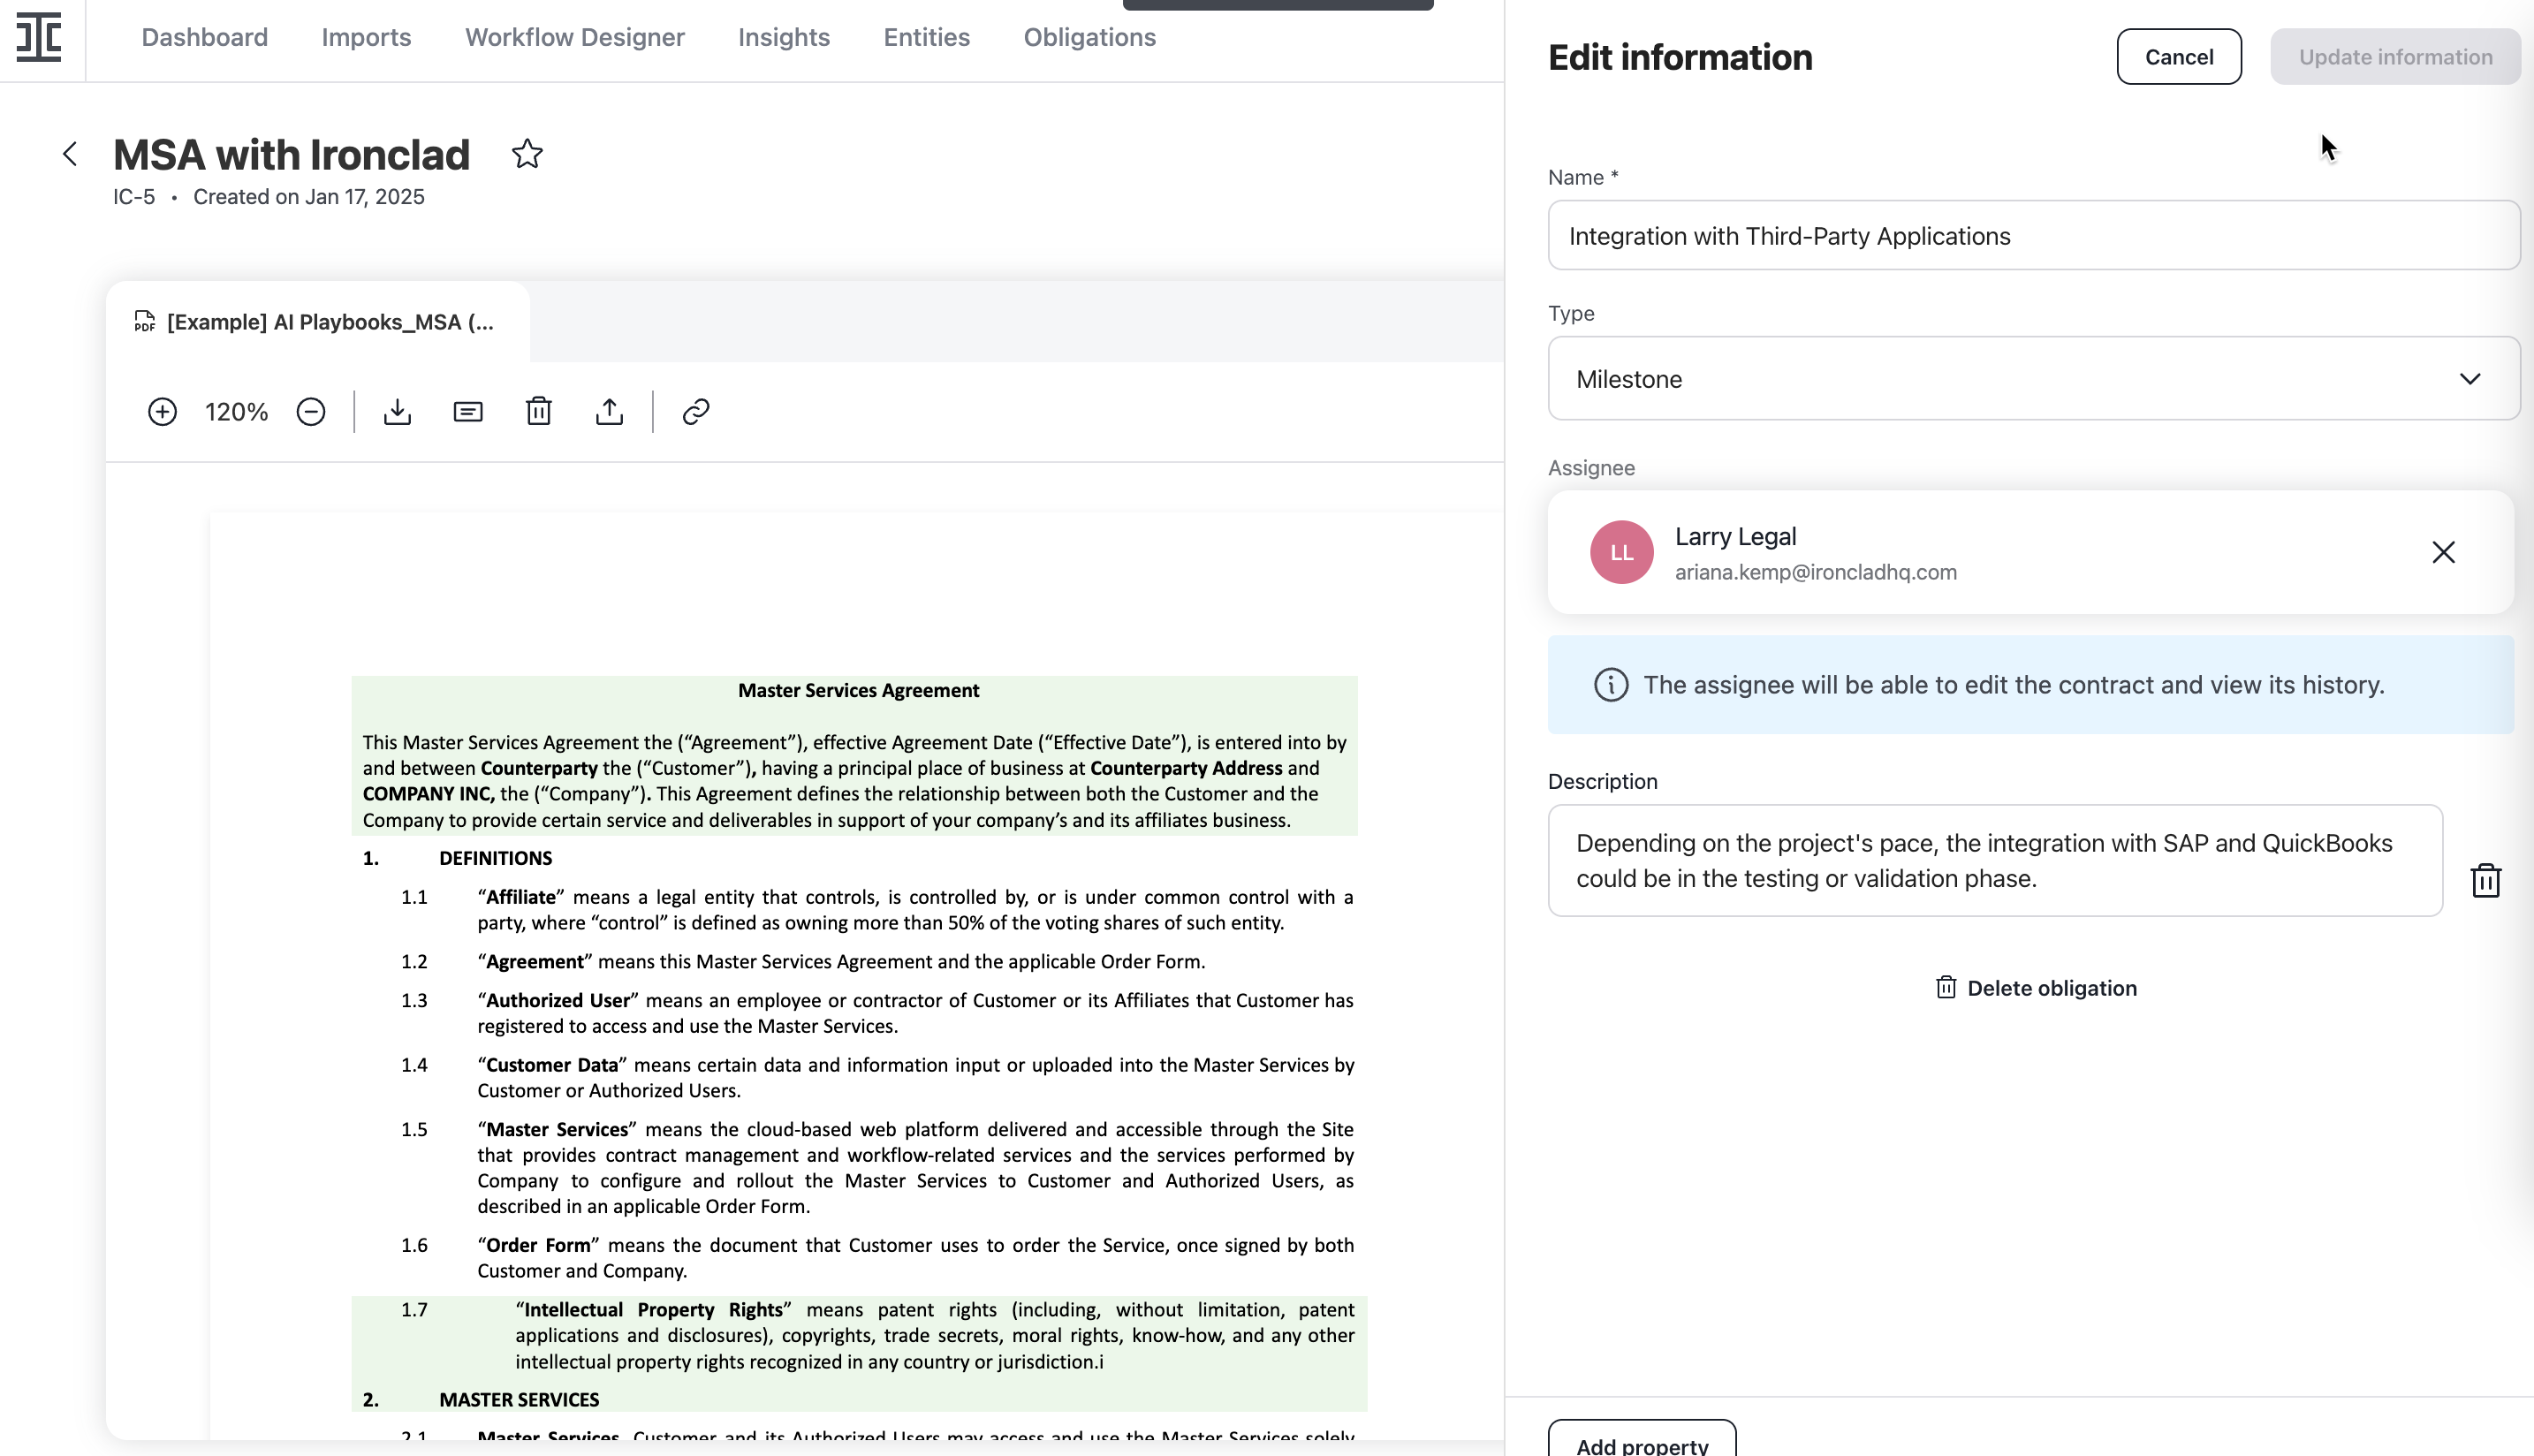The image size is (2534, 1456).
Task: Open the Dashboard tab
Action: click(204, 37)
